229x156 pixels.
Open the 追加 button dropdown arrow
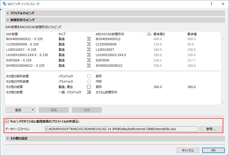33,110
